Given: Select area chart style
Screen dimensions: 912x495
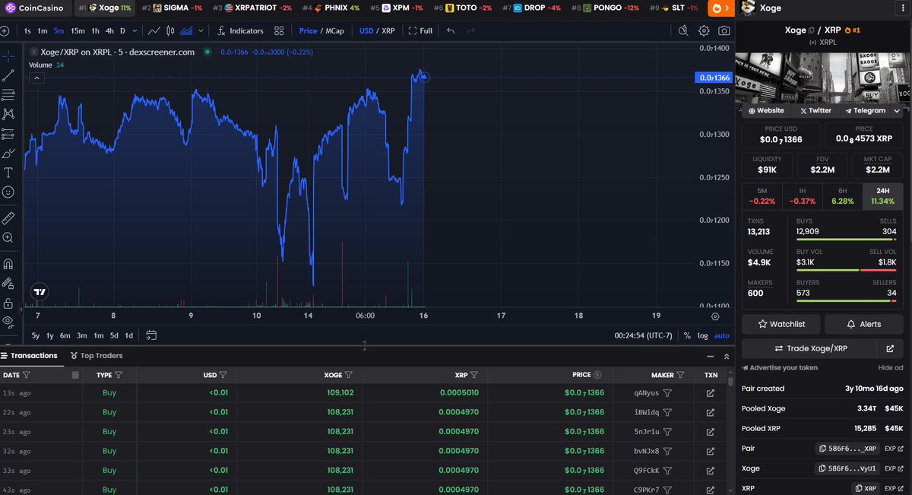Looking at the screenshot, I should pyautogui.click(x=185, y=31).
